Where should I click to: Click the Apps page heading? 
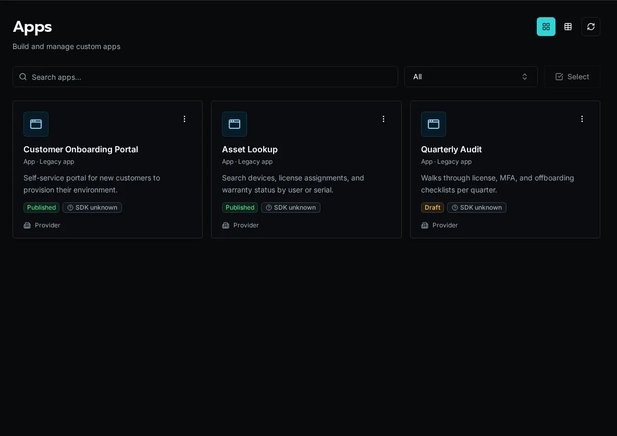coord(32,27)
